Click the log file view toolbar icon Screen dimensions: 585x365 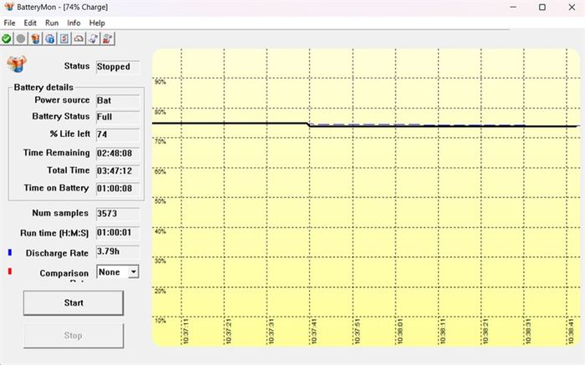pyautogui.click(x=94, y=38)
